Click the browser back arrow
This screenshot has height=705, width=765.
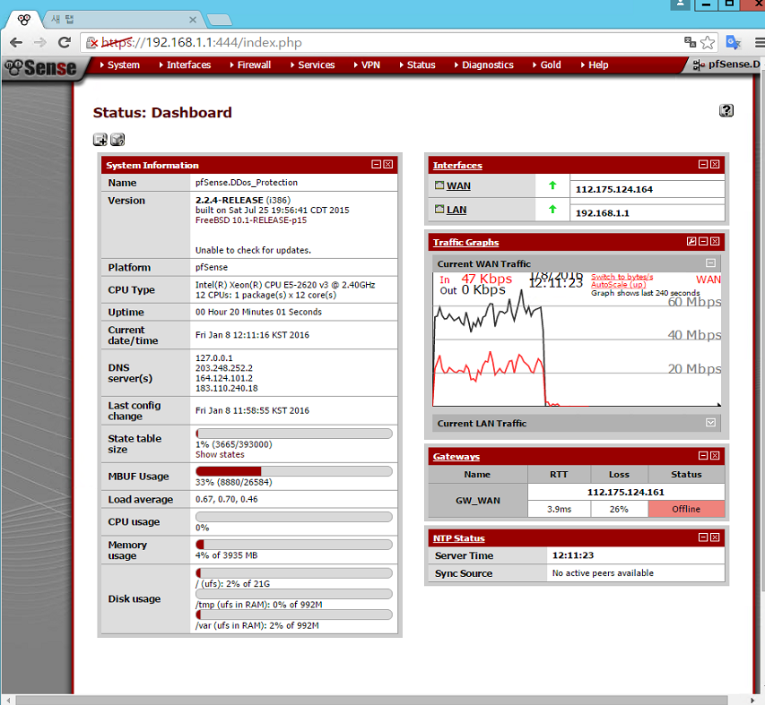[x=16, y=42]
